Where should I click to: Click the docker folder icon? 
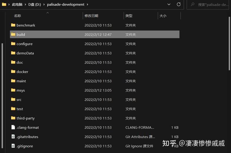click(x=13, y=71)
